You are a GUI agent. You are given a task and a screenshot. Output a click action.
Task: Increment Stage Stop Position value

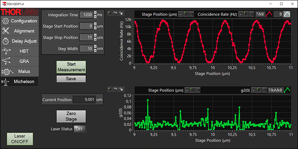(95, 36)
